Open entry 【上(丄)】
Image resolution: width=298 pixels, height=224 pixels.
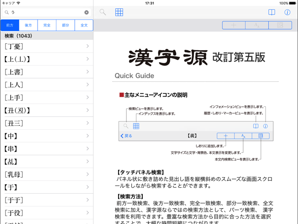[47, 59]
